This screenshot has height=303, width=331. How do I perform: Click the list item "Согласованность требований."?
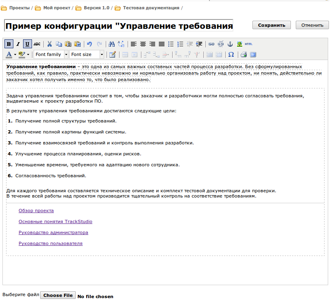(x=51, y=176)
